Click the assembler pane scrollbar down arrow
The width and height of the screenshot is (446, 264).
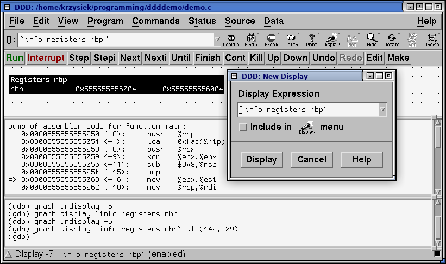[x=438, y=192]
